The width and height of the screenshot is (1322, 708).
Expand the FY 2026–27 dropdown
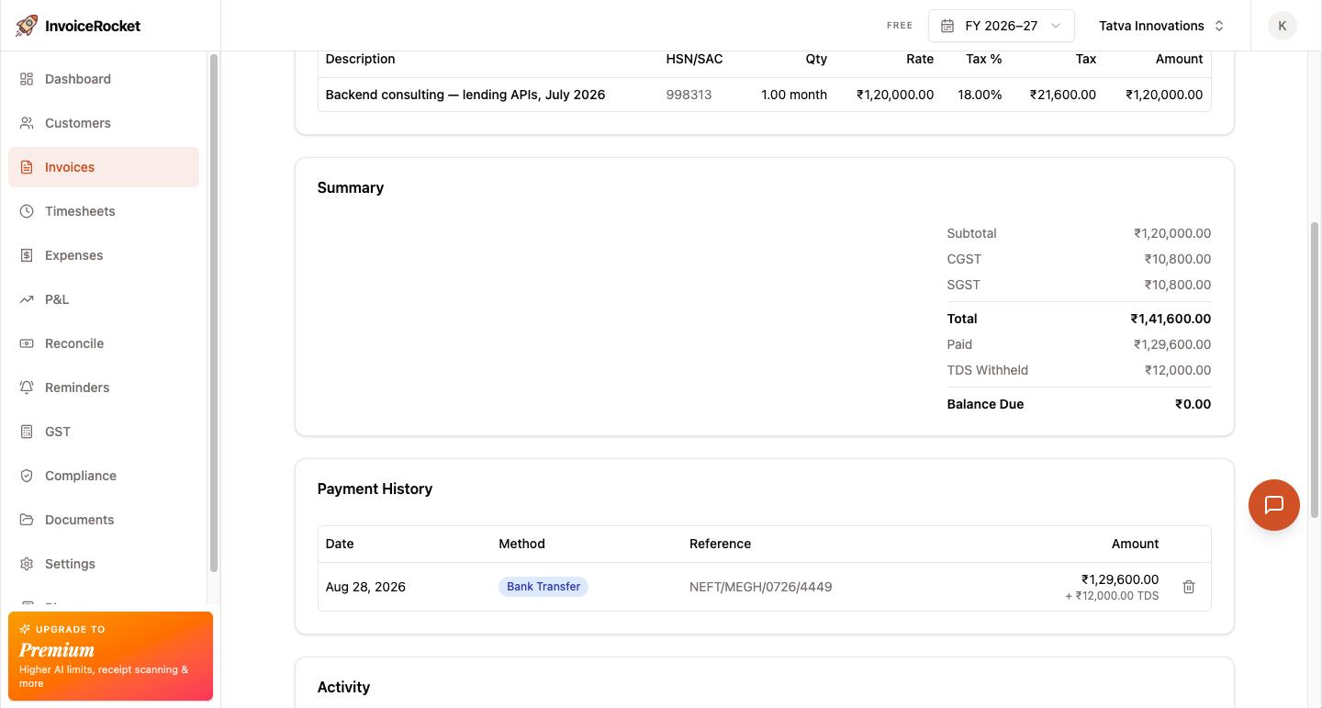tap(1001, 26)
